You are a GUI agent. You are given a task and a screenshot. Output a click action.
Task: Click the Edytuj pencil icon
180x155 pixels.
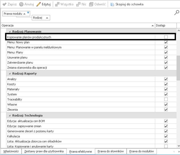click(39, 4)
